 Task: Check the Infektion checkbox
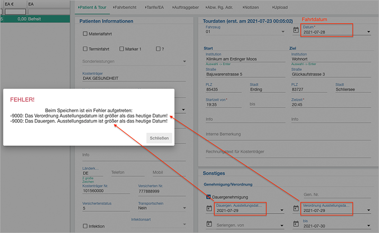tap(85, 226)
